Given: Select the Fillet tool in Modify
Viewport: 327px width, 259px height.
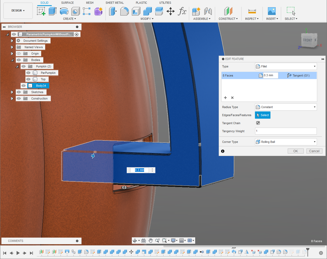Looking at the screenshot, I should tap(125, 11).
